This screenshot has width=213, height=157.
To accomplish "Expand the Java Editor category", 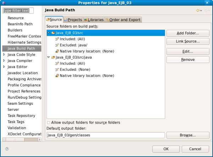I will (x=4, y=67).
